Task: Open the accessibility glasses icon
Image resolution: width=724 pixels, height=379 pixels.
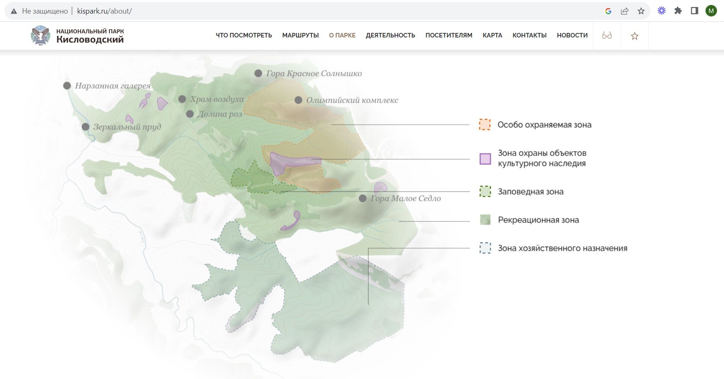Action: pyautogui.click(x=607, y=36)
